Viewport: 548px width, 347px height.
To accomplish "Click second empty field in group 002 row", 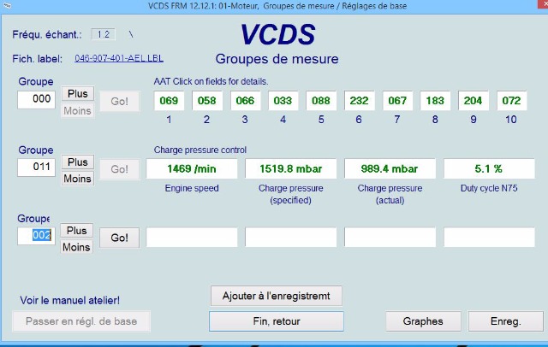I will point(291,237).
